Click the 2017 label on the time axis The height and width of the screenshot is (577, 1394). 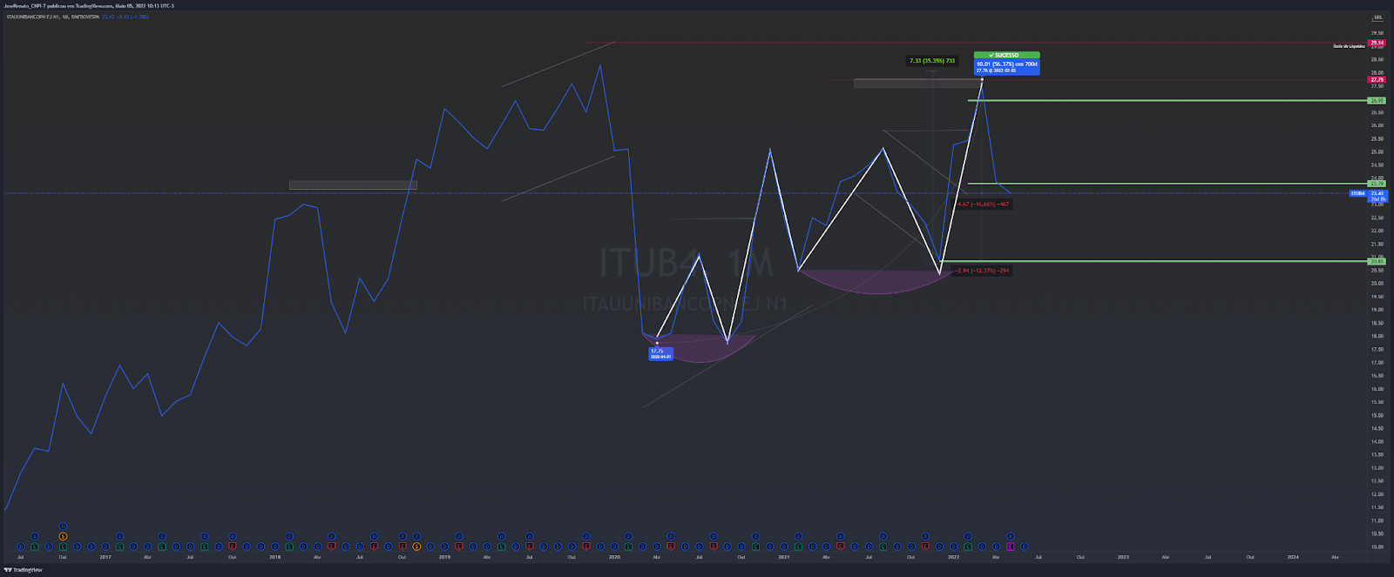click(x=105, y=557)
